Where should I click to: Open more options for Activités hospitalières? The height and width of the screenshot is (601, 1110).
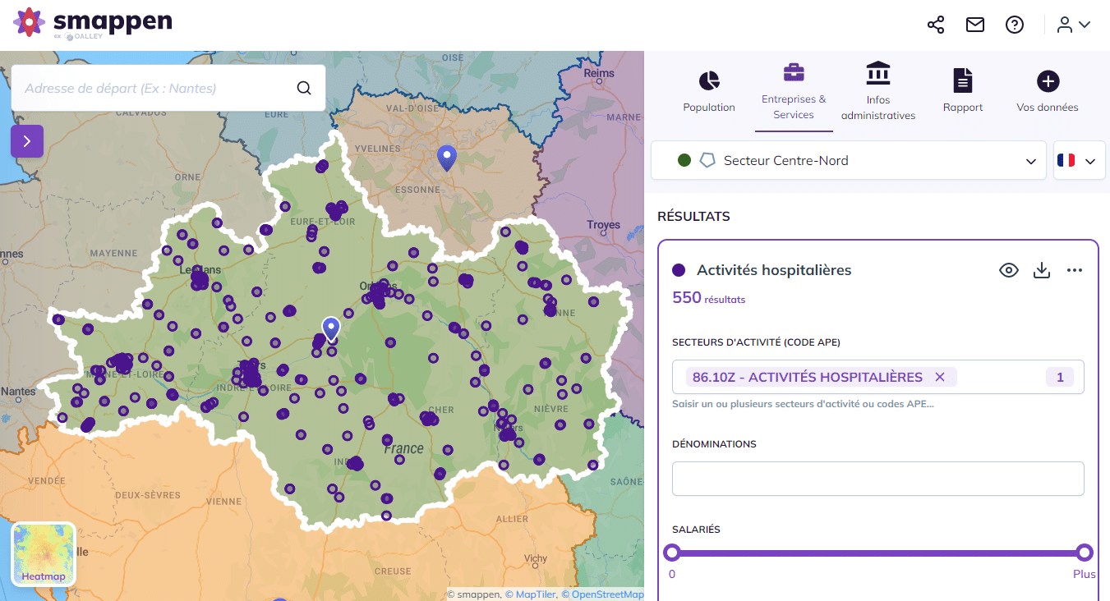(x=1075, y=269)
